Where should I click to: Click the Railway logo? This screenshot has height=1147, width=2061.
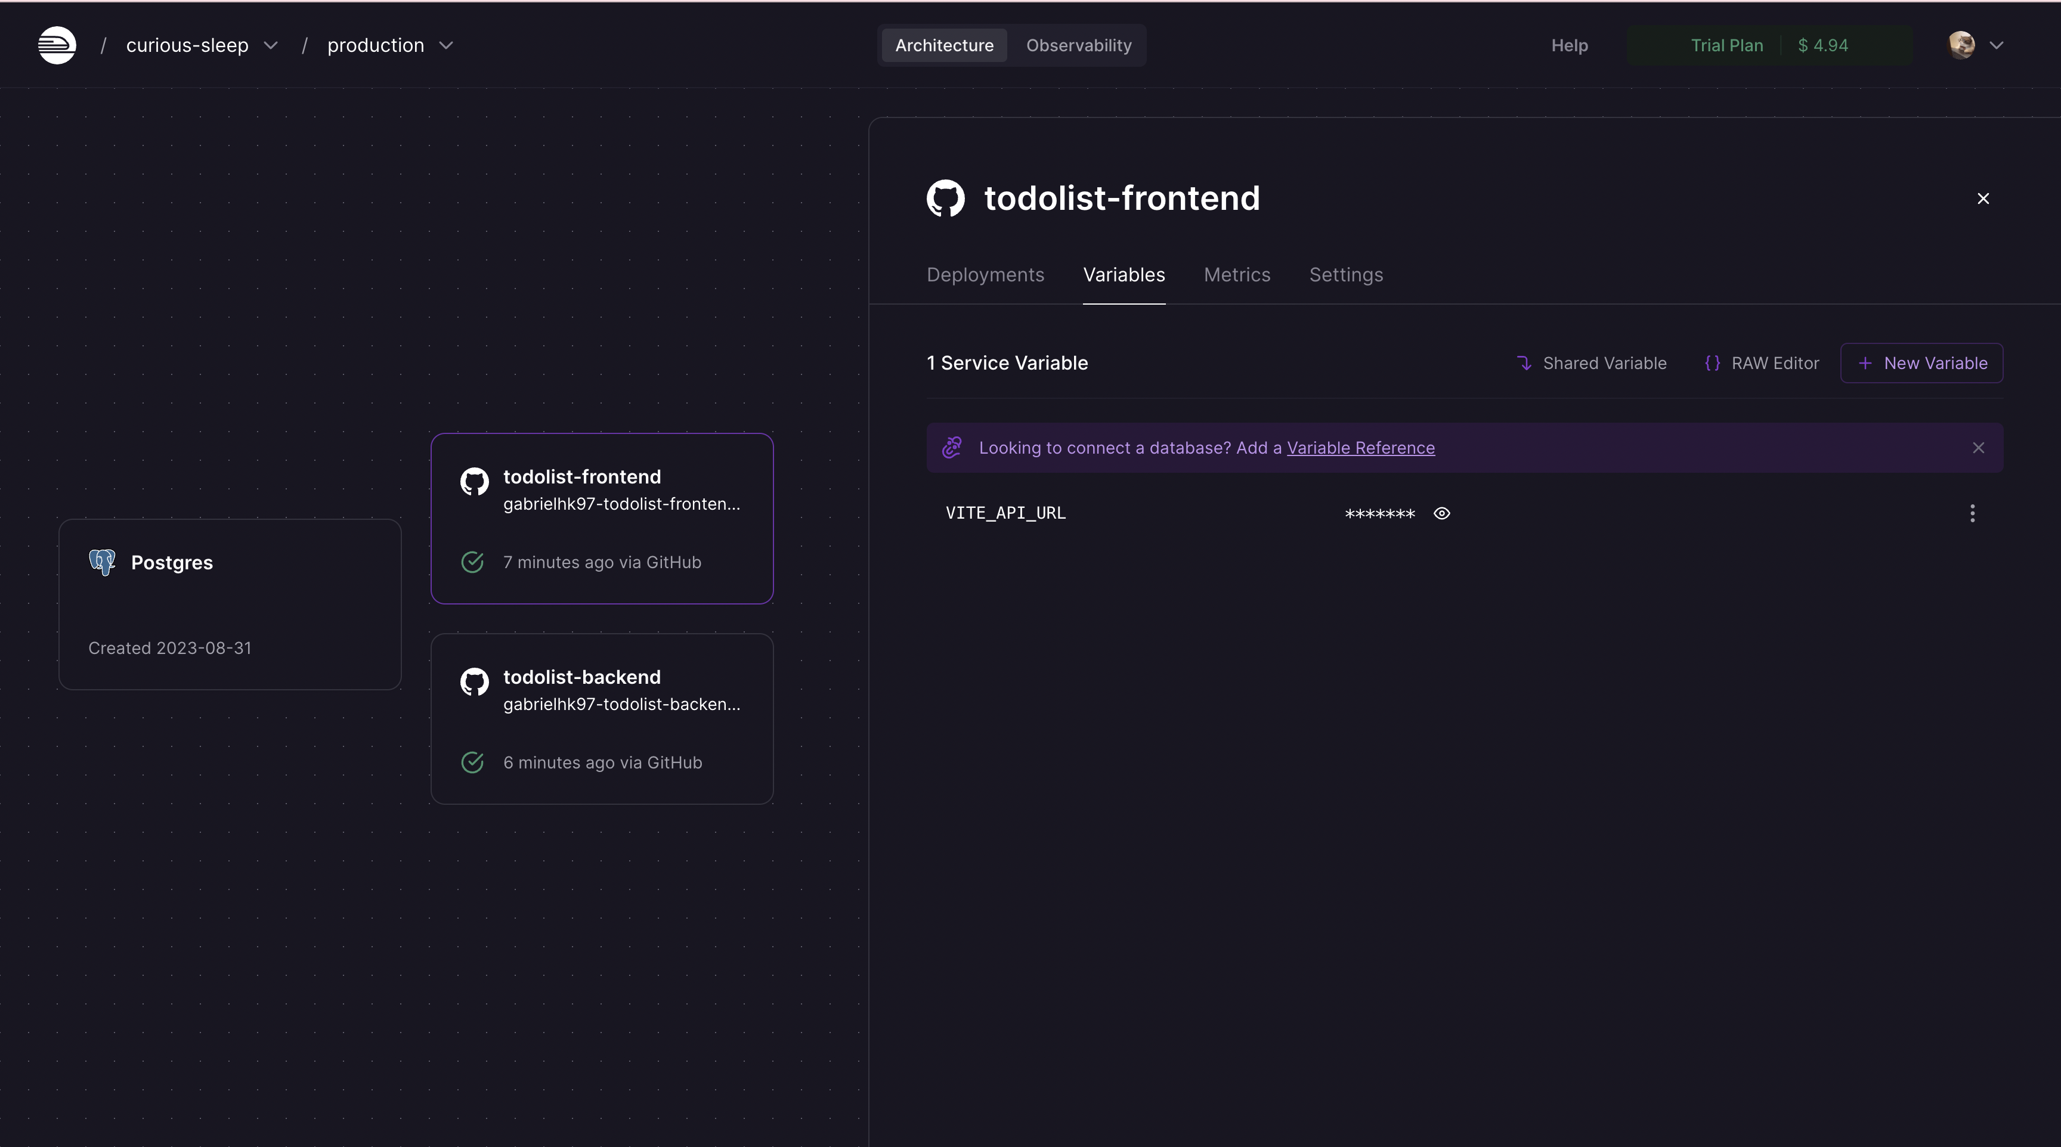coord(56,45)
